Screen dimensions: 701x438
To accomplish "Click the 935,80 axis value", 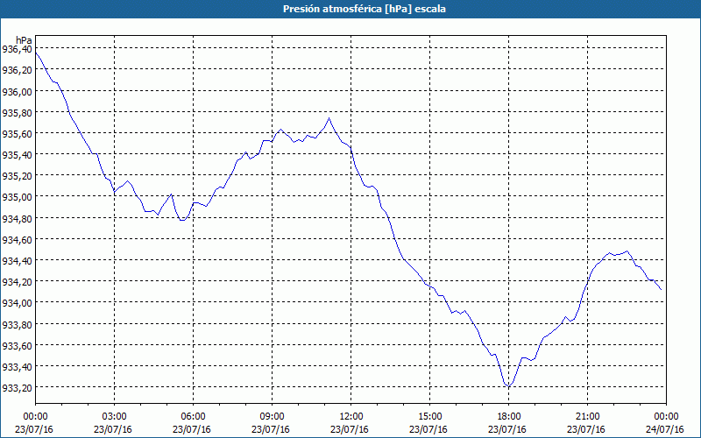I will point(17,113).
